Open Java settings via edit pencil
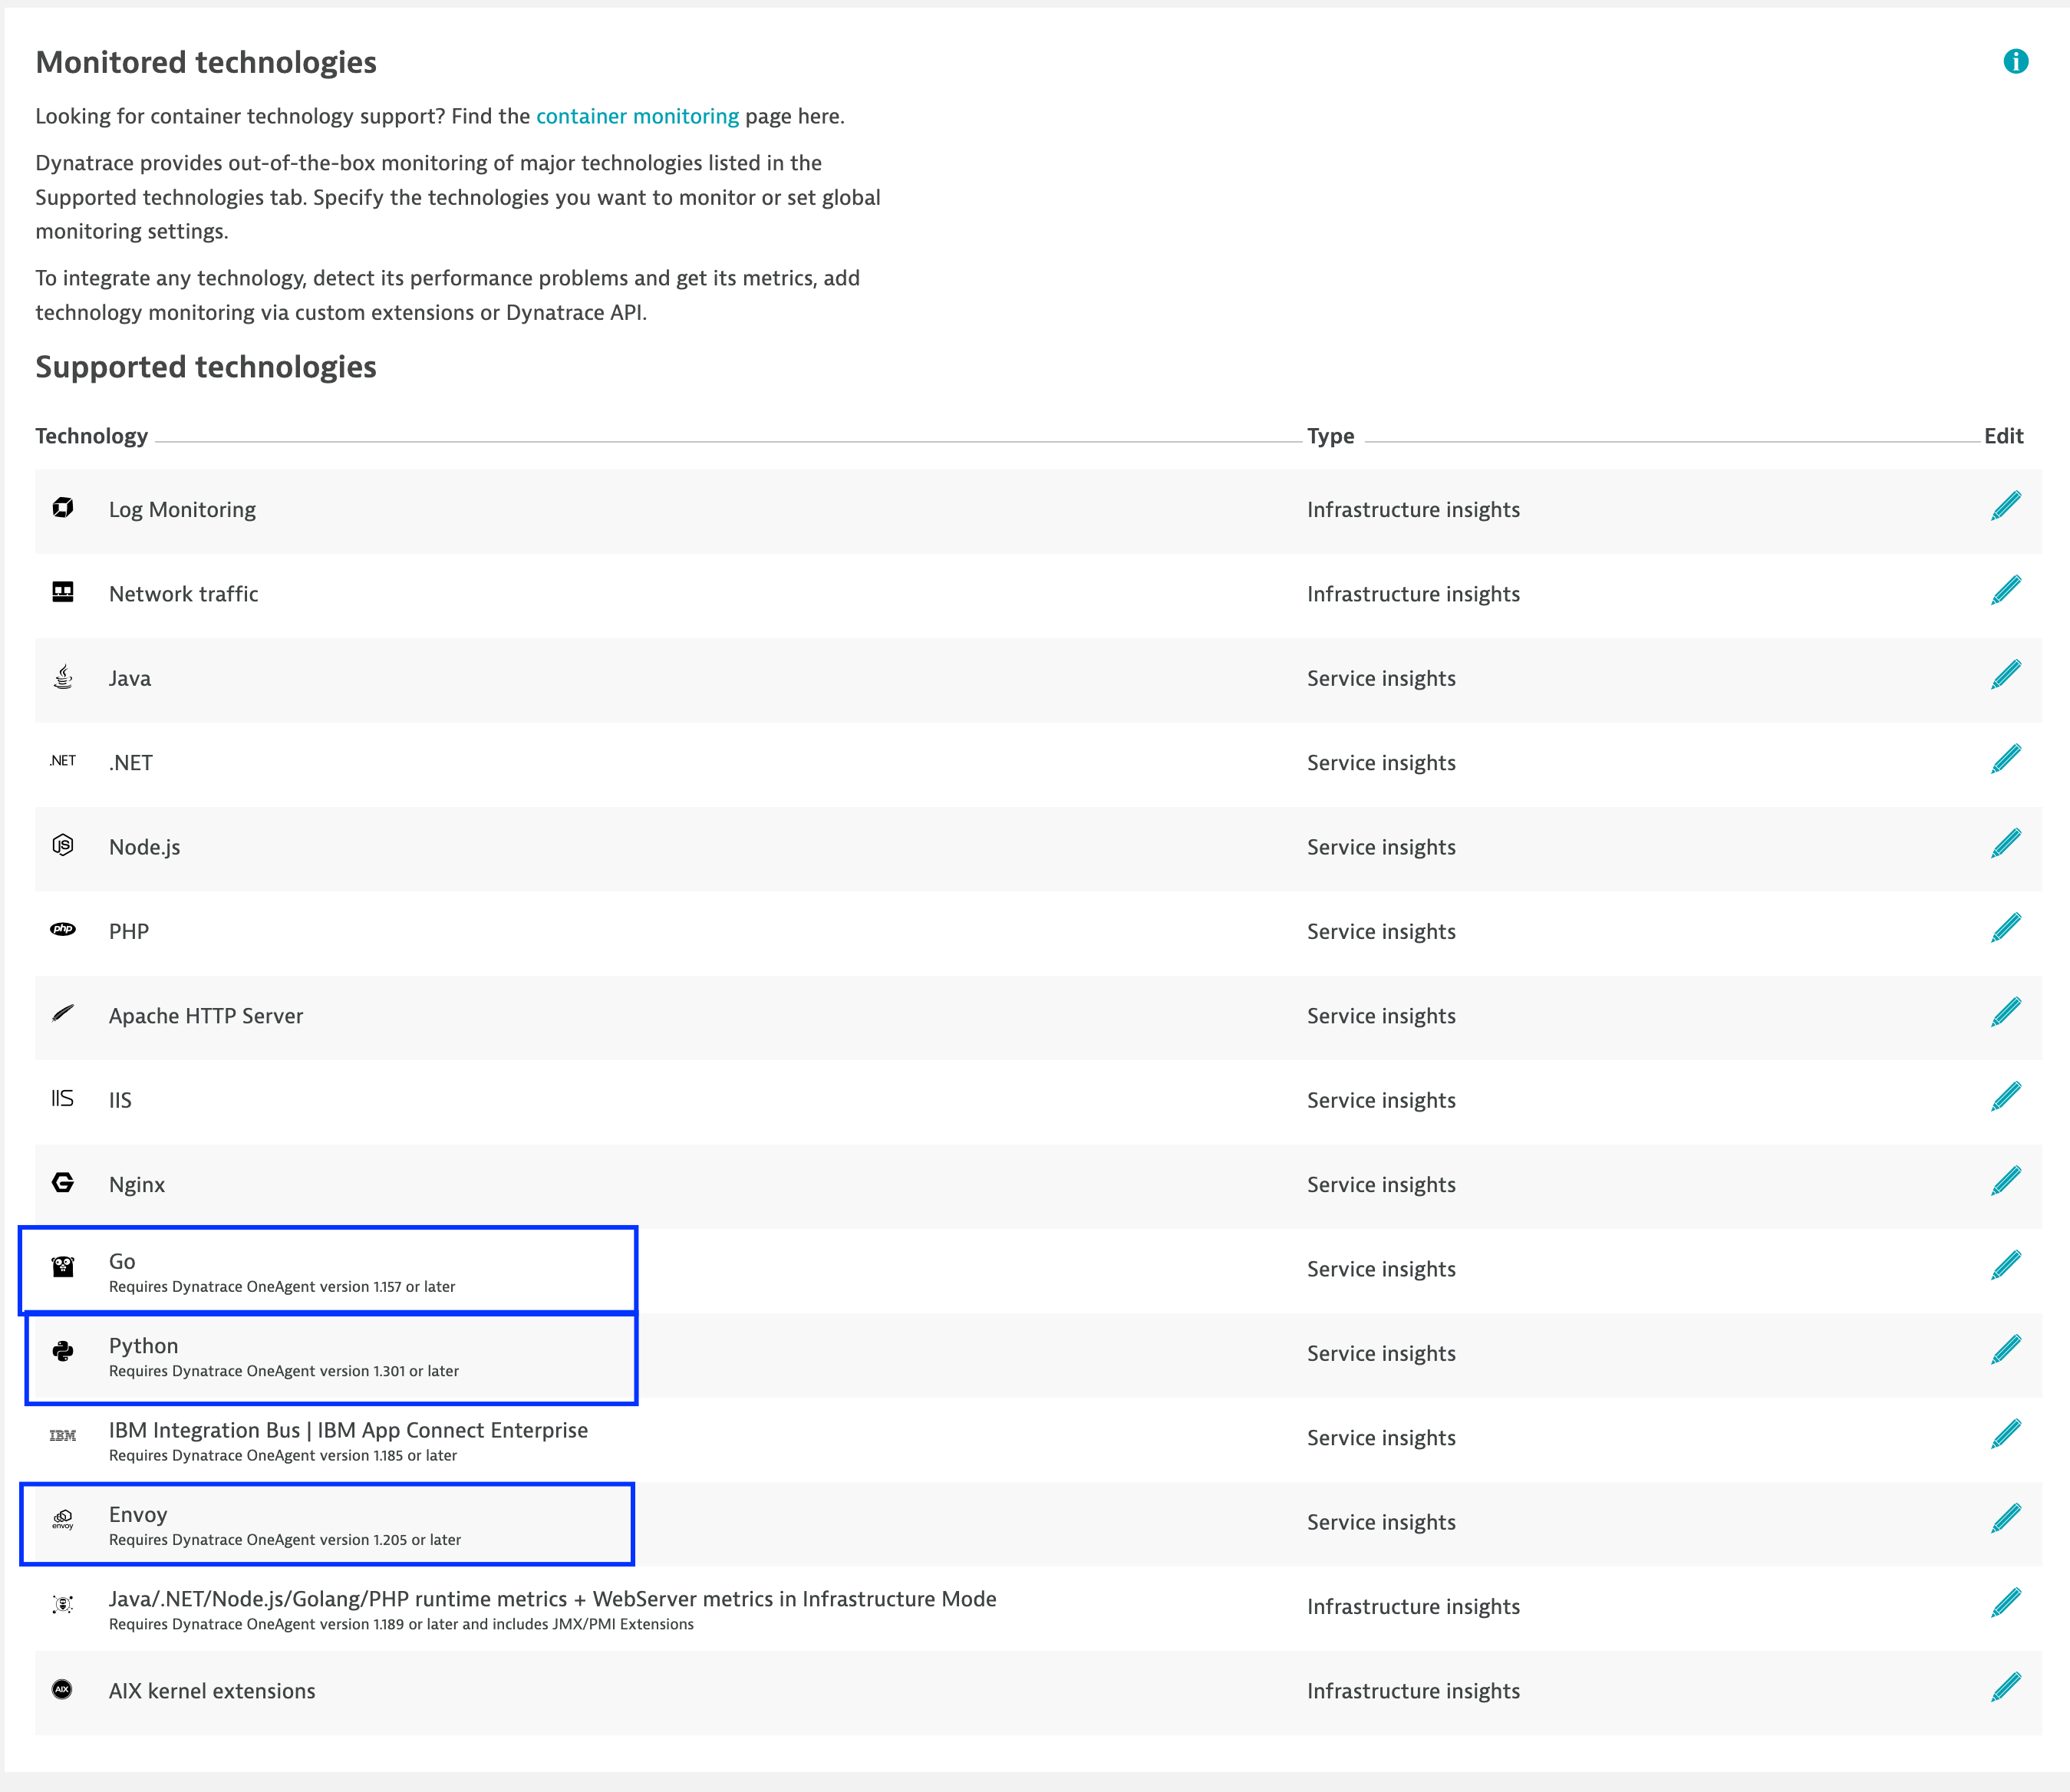The height and width of the screenshot is (1792, 2070). click(2005, 676)
